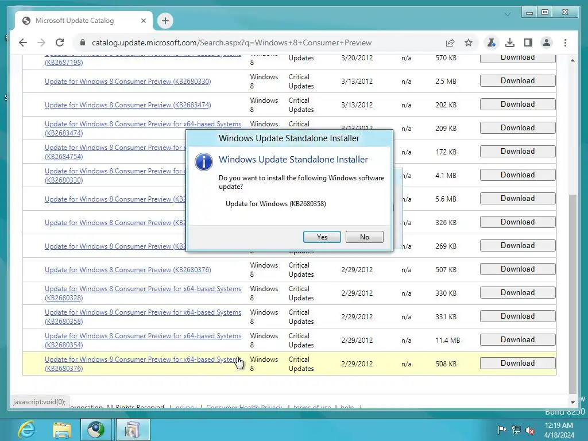
Task: Open the highlighted x64 (KB2680376) link
Action: 143,363
